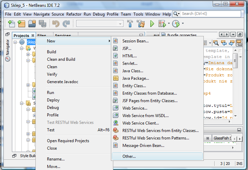This screenshot has width=248, height=170.
Task: Click the editor vertical scrollbar thumb
Action: [x=235, y=61]
